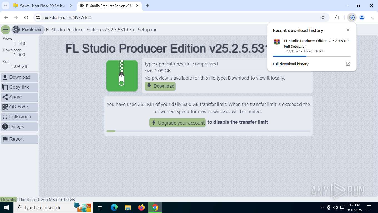This screenshot has height=213, width=378.
Task: Select the FL Studio Producer Edition tab
Action: [x=110, y=6]
